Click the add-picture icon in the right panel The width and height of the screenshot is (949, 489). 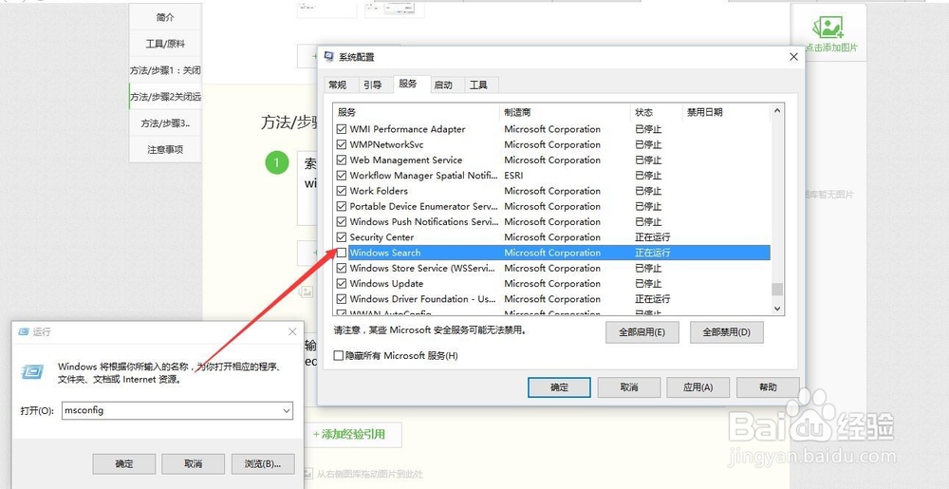828,28
